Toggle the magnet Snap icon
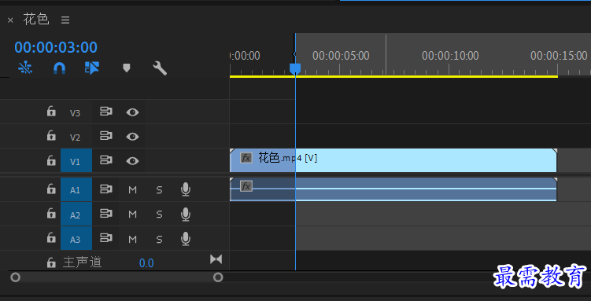The height and width of the screenshot is (301, 591). [x=59, y=68]
